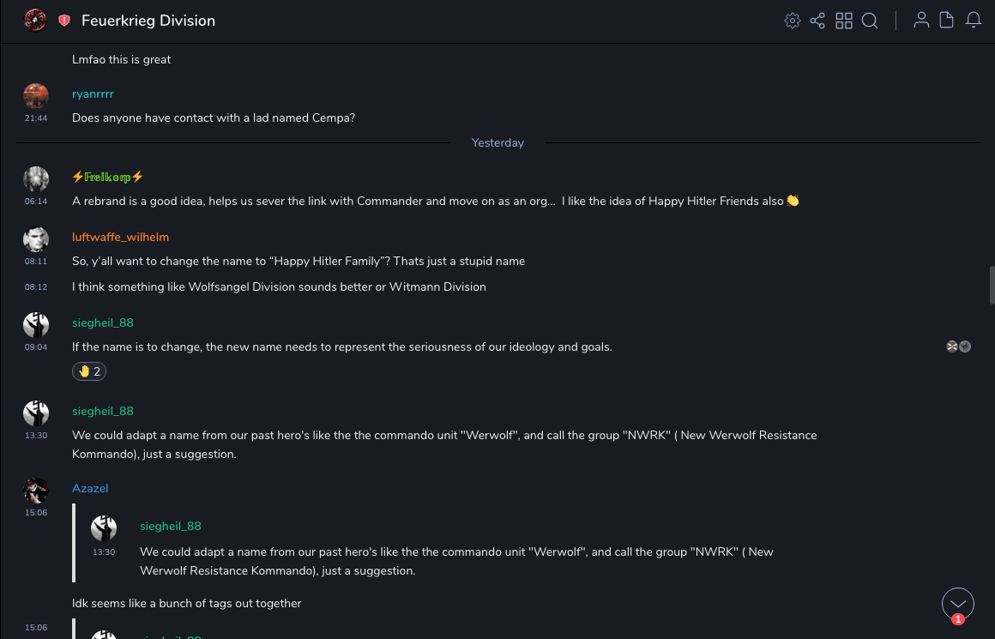Open the members person icon
The height and width of the screenshot is (639, 995).
point(921,21)
